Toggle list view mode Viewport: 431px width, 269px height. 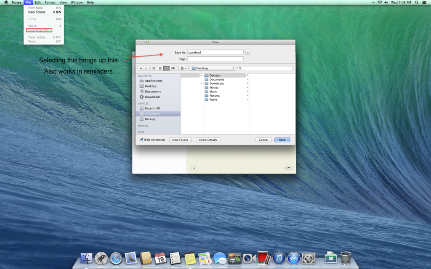160,68
